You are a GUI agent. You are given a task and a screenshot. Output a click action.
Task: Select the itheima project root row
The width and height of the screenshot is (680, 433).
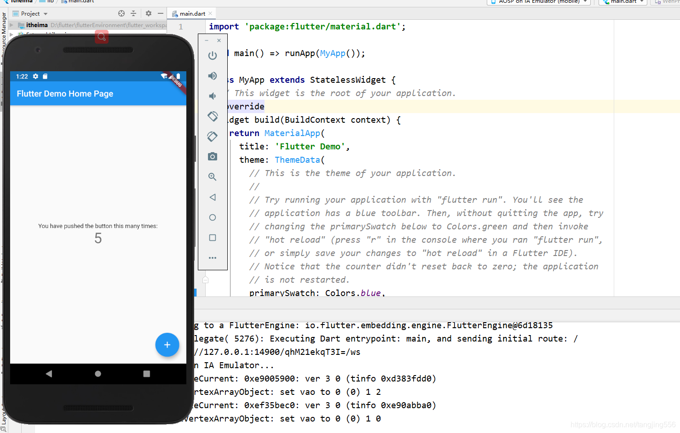click(87, 25)
